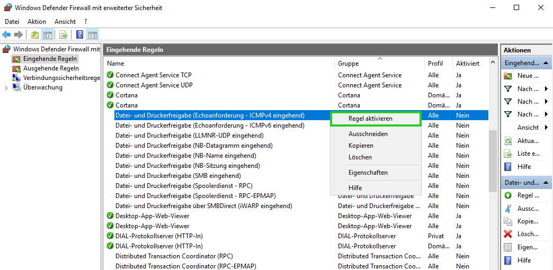
Task: Choose Ausschneiden from context menu
Action: click(x=376, y=134)
